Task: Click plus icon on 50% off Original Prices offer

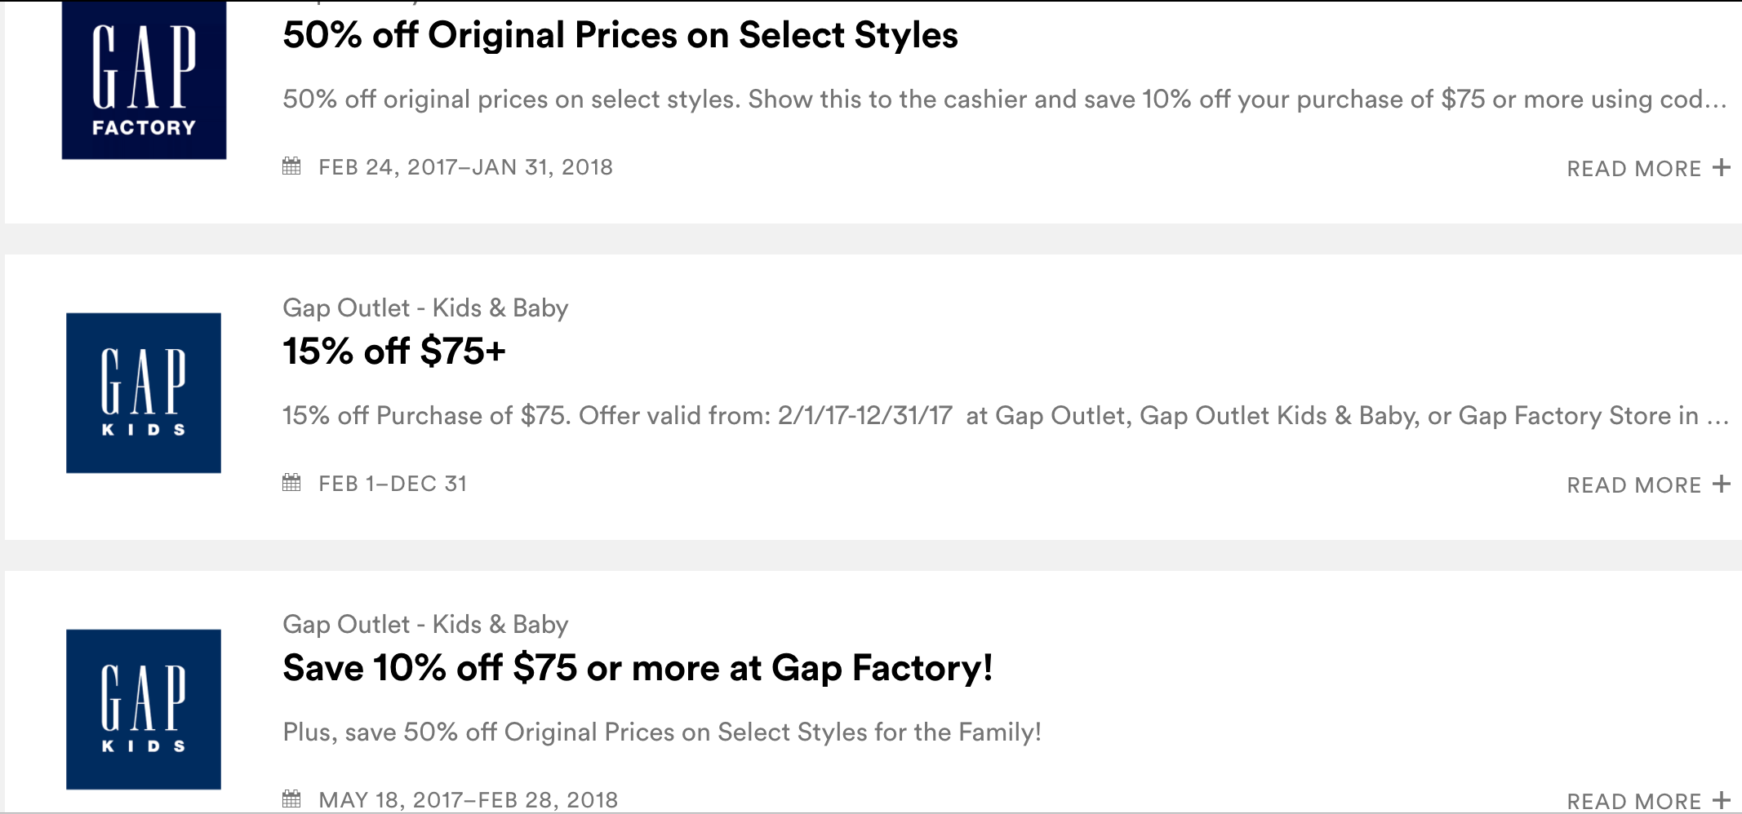Action: pyautogui.click(x=1722, y=167)
